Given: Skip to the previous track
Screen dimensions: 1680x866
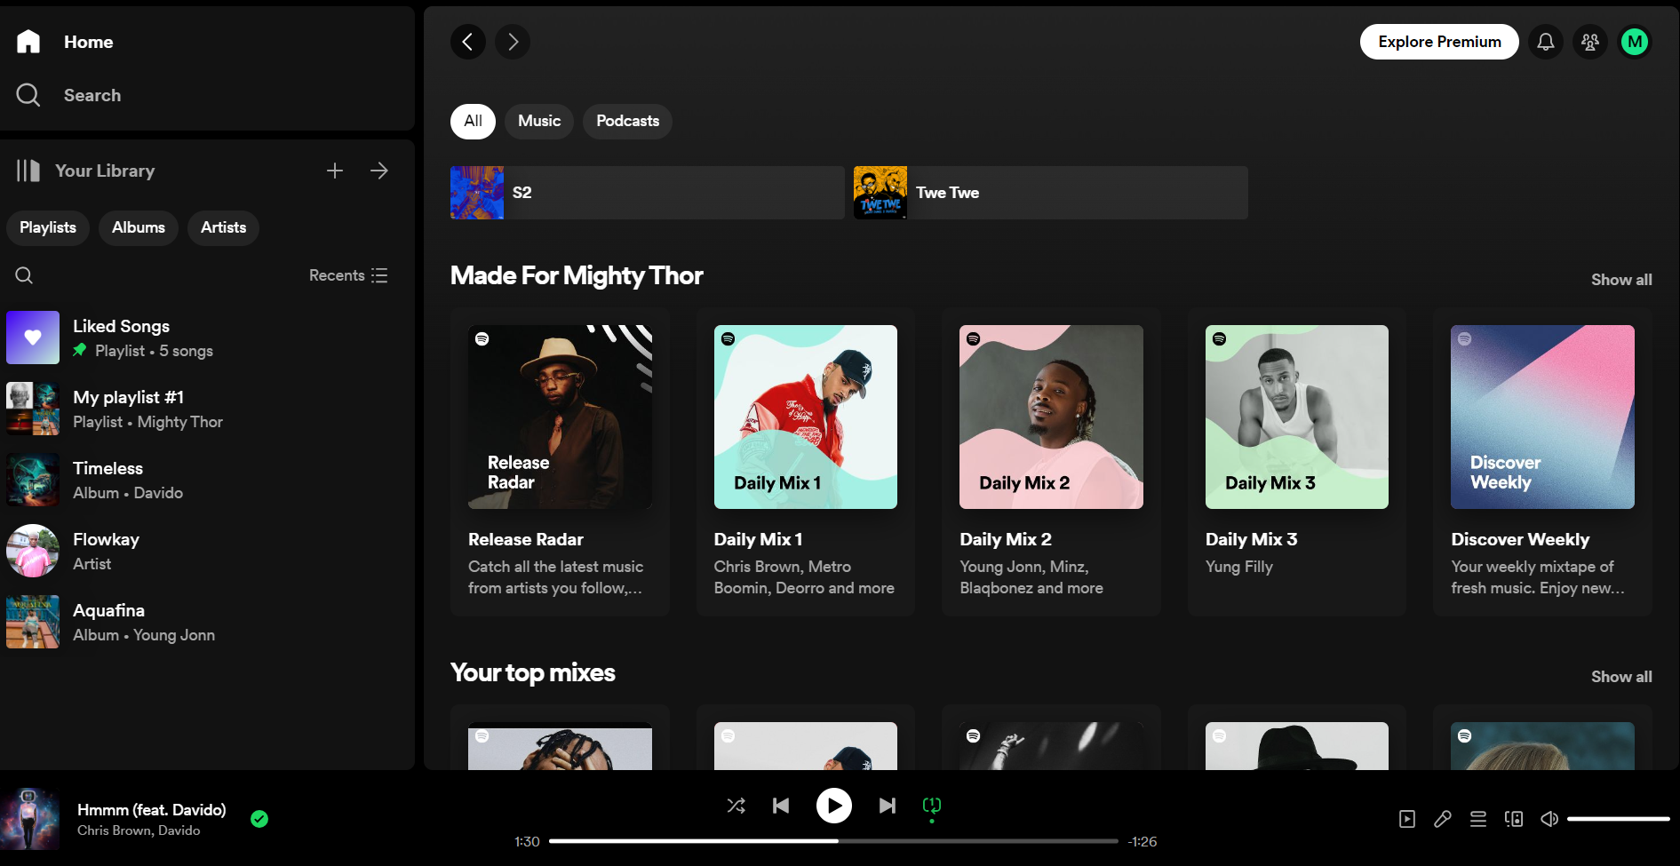Looking at the screenshot, I should click(781, 806).
